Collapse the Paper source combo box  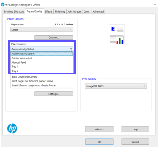click(x=42, y=49)
